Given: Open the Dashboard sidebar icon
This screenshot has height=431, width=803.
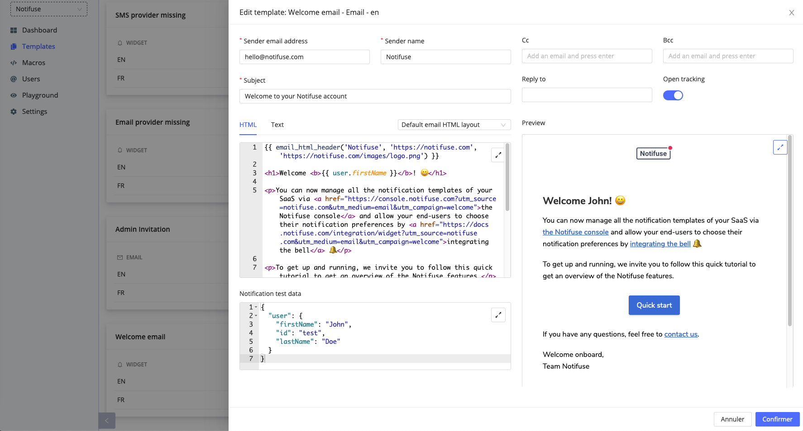Looking at the screenshot, I should pyautogui.click(x=14, y=30).
